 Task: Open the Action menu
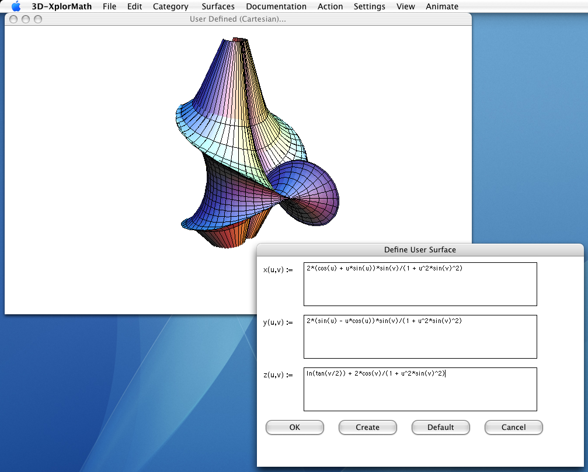(x=330, y=6)
